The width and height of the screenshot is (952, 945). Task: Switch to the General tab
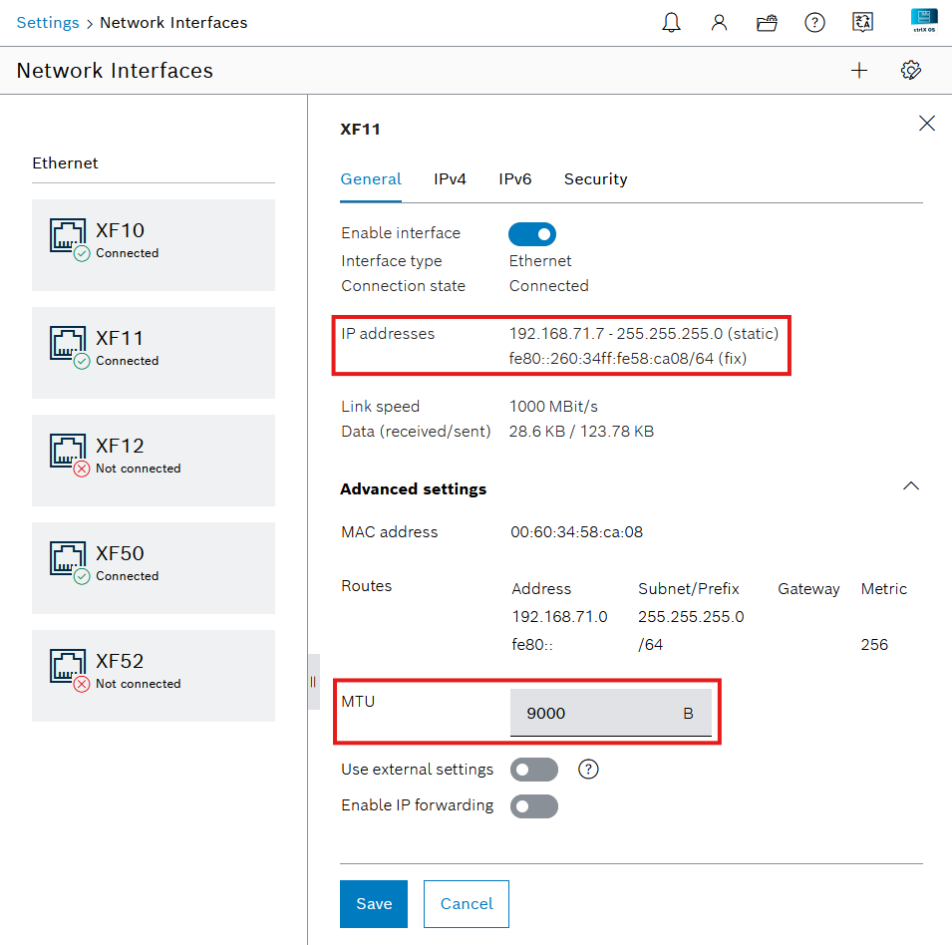[x=371, y=179]
